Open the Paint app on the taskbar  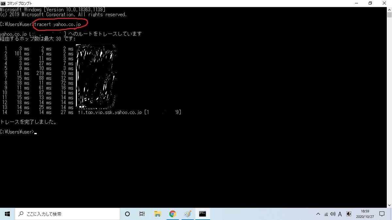pos(188,214)
